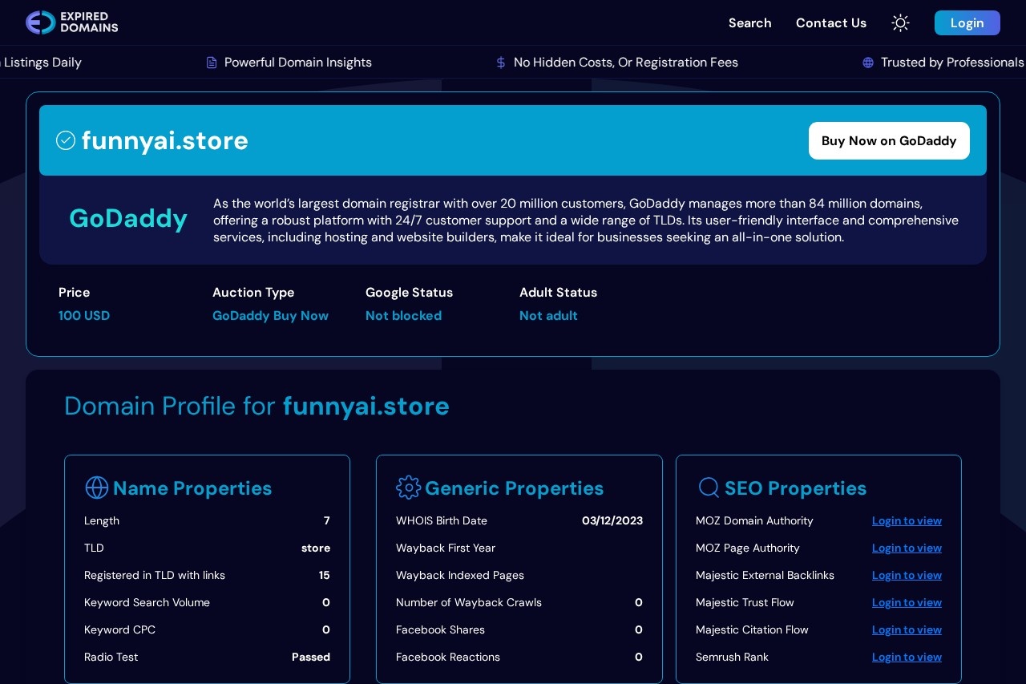Click the globe icon near Trusted by Professionals

[x=868, y=62]
